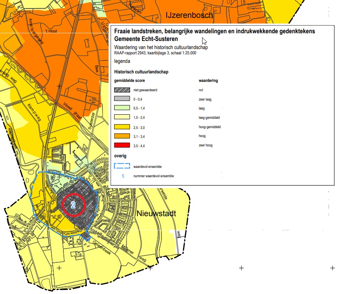Click the IJzerenbosch place label
This screenshot has height=294, width=344.
pyautogui.click(x=189, y=15)
